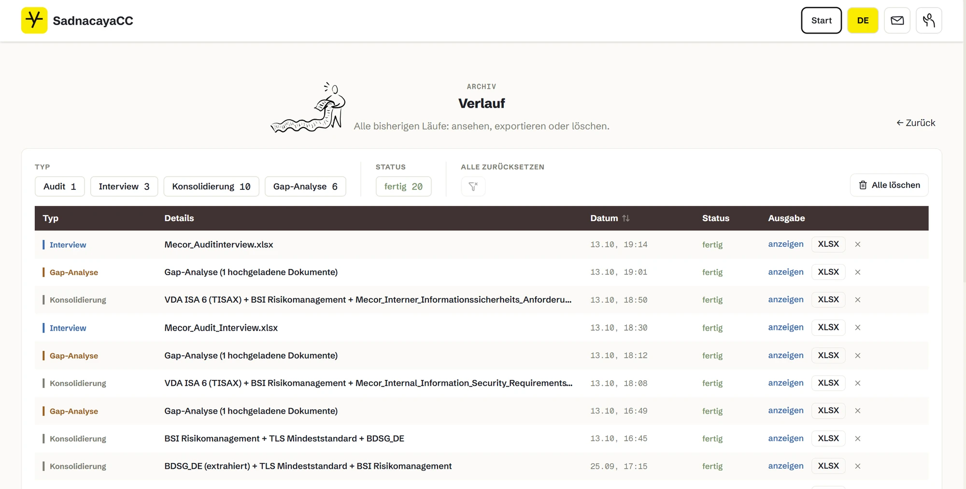Image resolution: width=966 pixels, height=489 pixels.
Task: Click anzeigen for the 18:12 Gap-Analyse
Action: [786, 355]
